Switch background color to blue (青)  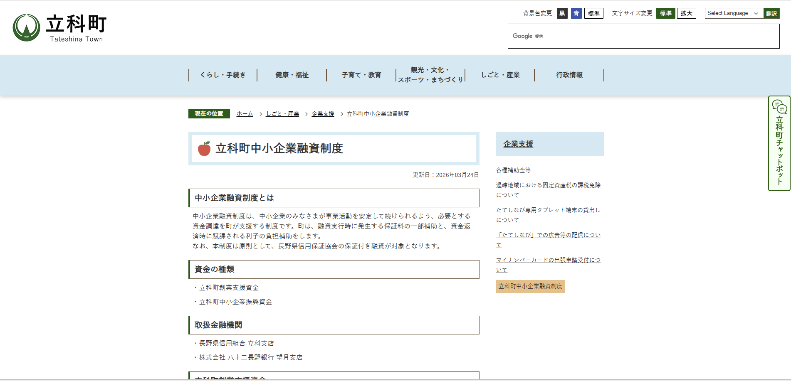(x=576, y=13)
